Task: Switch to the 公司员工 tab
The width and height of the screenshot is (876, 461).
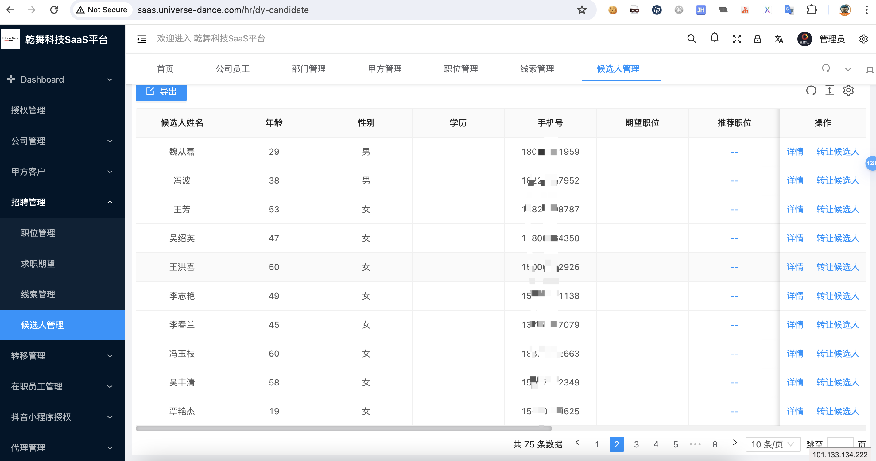Action: 233,69
